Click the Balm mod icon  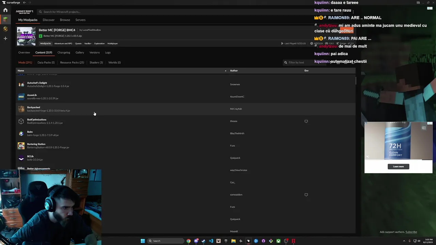(x=21, y=133)
